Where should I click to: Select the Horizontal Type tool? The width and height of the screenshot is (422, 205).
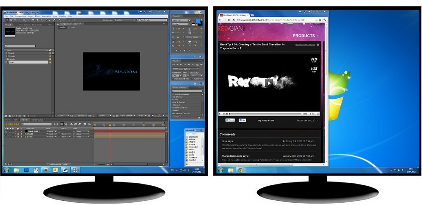pyautogui.click(x=41, y=20)
